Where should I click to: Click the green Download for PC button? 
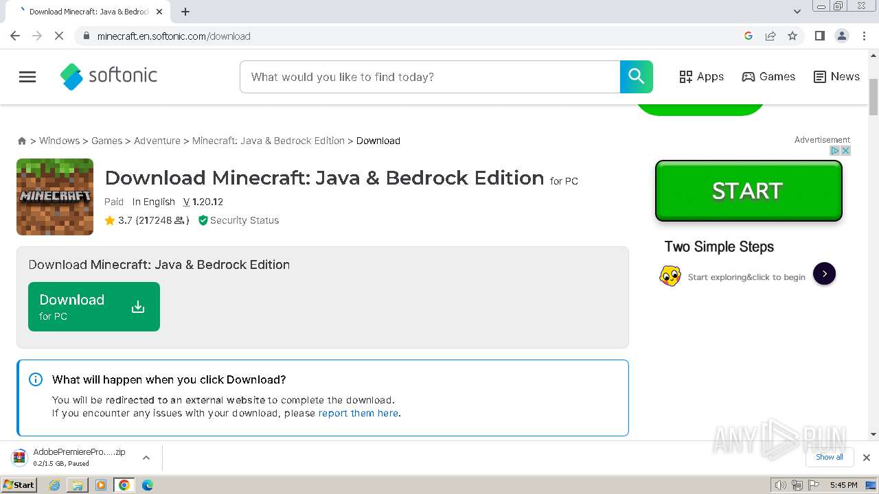point(94,307)
